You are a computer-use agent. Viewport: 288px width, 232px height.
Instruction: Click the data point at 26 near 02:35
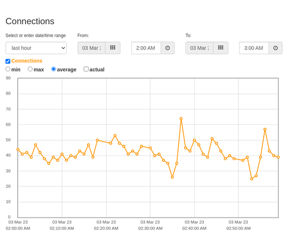pyautogui.click(x=172, y=177)
